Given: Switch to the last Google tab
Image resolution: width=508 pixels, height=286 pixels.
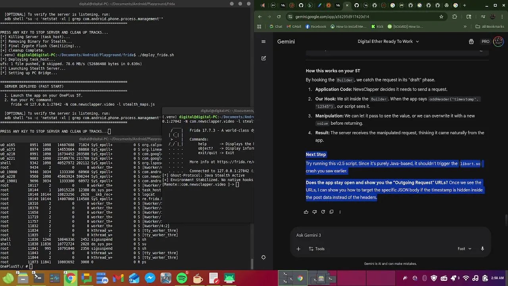Looking at the screenshot, I should [x=455, y=6].
